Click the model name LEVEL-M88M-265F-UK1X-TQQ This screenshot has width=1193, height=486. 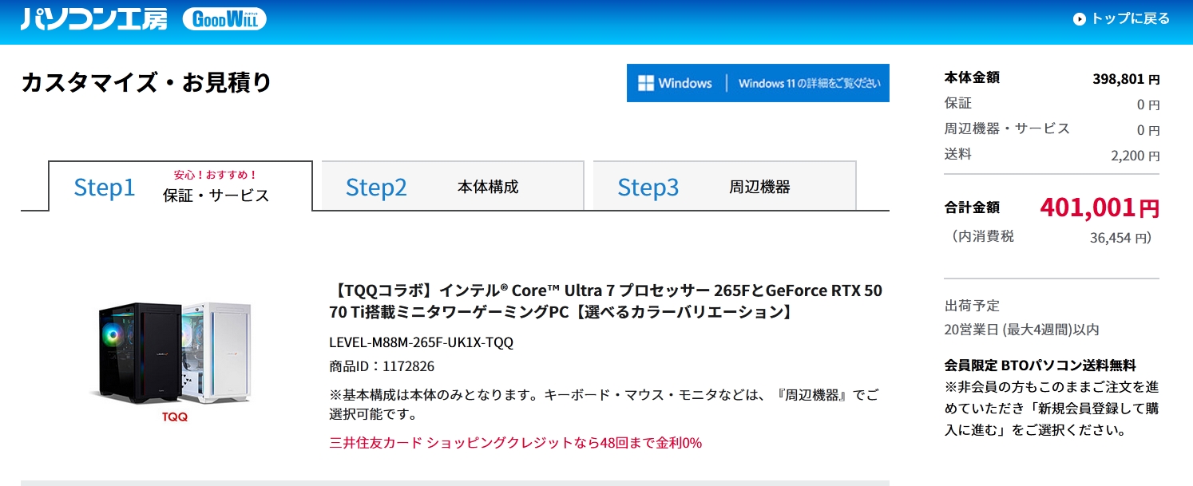click(x=421, y=342)
